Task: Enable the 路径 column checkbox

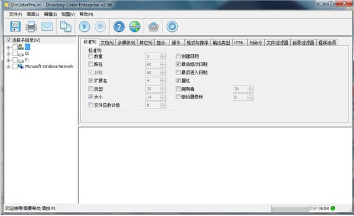Action: 90,64
